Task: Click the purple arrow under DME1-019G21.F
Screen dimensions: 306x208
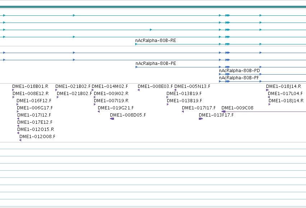Action: pos(99,112)
